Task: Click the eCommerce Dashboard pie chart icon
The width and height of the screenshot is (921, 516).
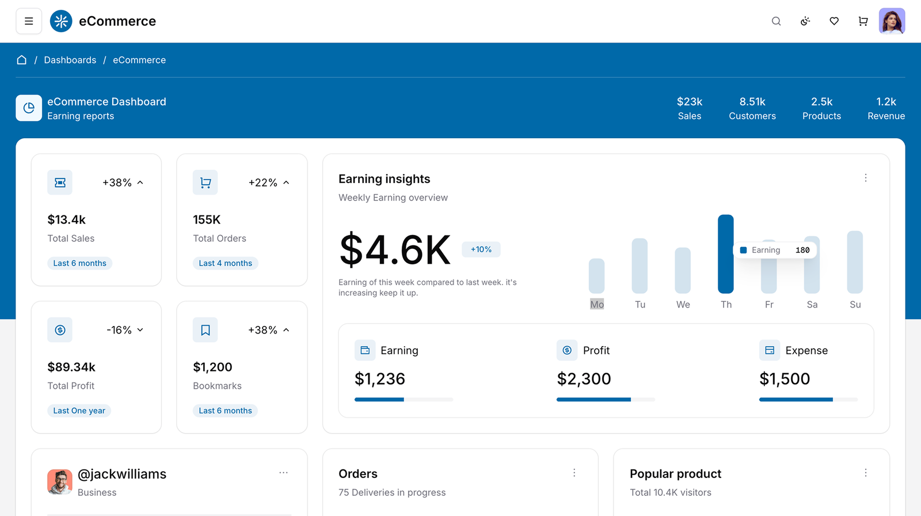Action: [29, 108]
